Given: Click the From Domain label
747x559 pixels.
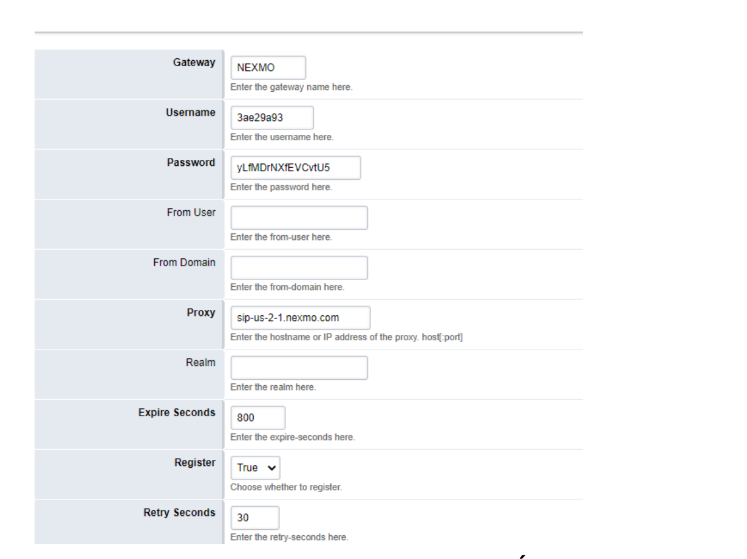Looking at the screenshot, I should coord(184,262).
